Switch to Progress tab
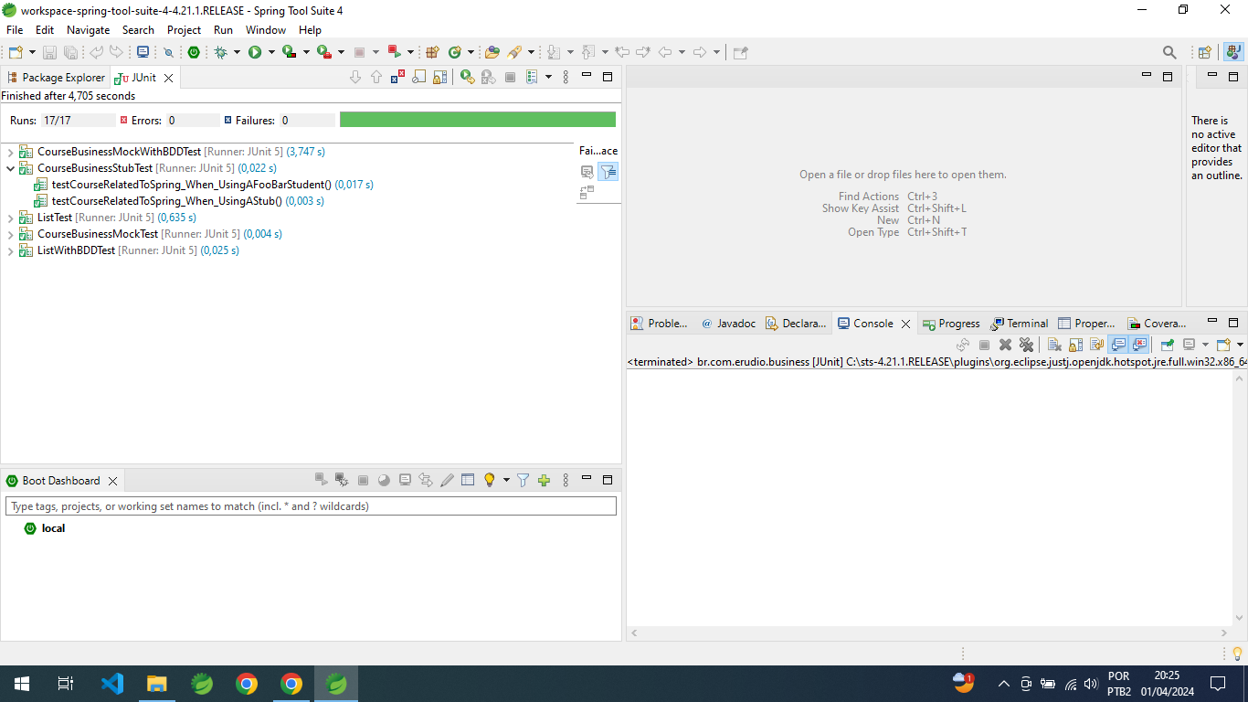 [x=951, y=324]
